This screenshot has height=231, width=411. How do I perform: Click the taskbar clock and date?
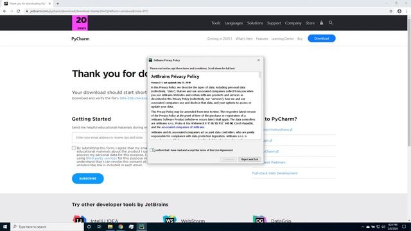point(392,227)
